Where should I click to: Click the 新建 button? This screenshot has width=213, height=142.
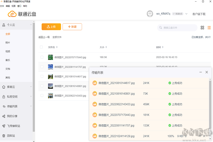[x=72, y=27]
